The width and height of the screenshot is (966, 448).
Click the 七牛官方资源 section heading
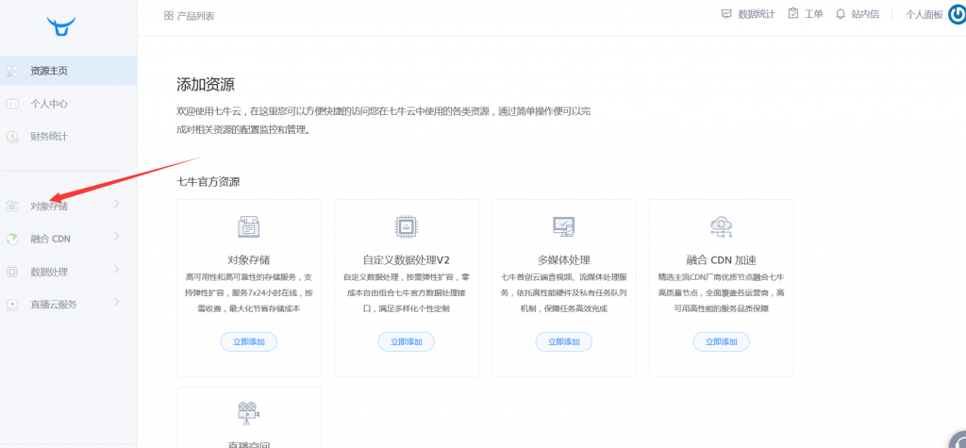208,182
